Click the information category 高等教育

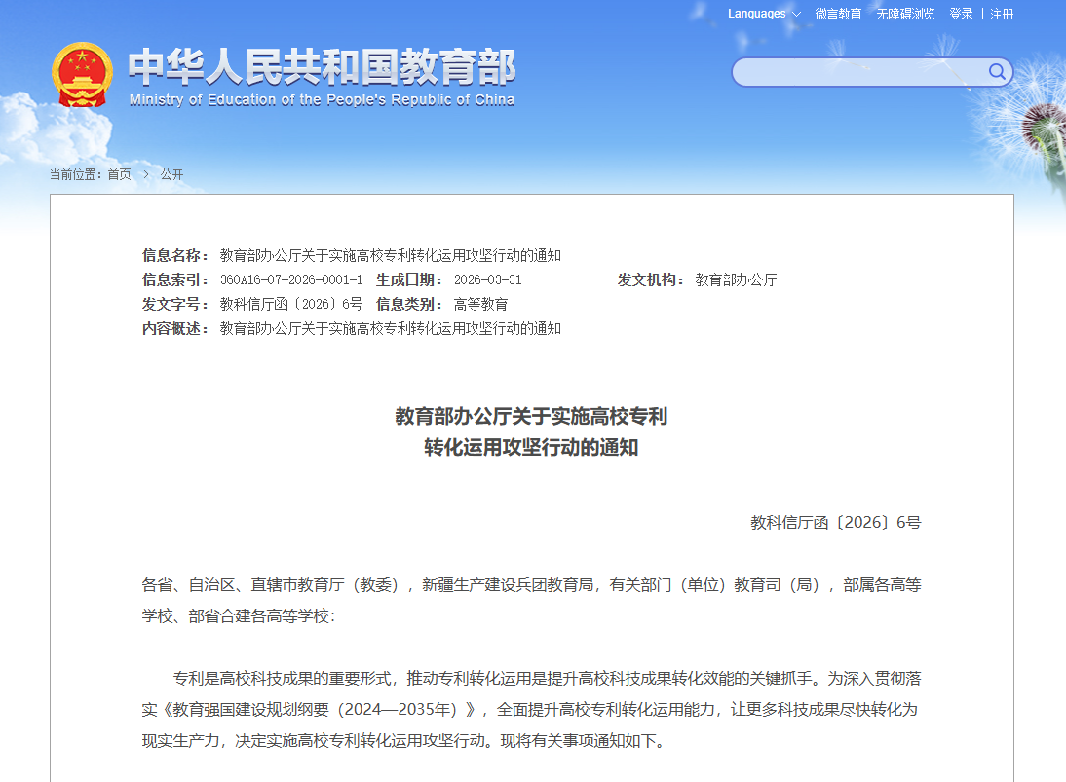pyautogui.click(x=480, y=305)
